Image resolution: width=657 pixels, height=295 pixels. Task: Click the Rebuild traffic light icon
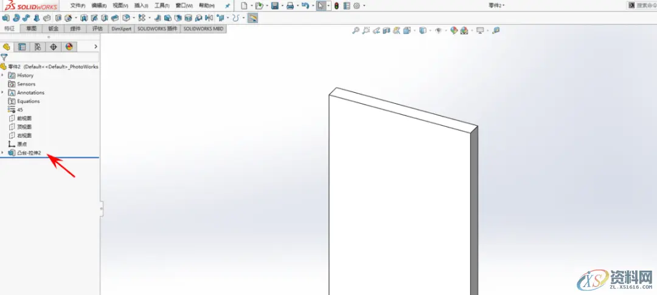336,6
